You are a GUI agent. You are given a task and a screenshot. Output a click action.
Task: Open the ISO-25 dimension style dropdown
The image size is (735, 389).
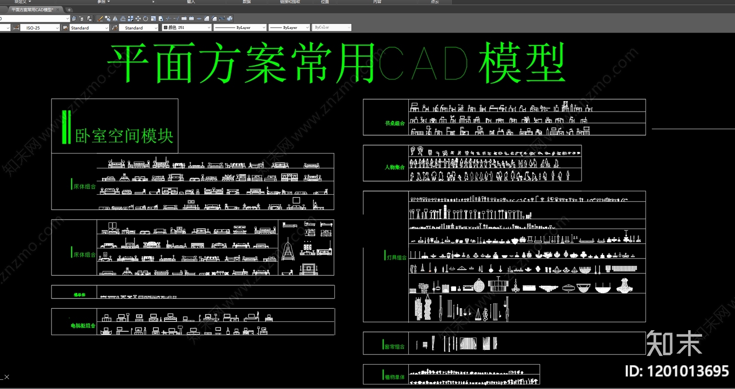click(x=40, y=28)
